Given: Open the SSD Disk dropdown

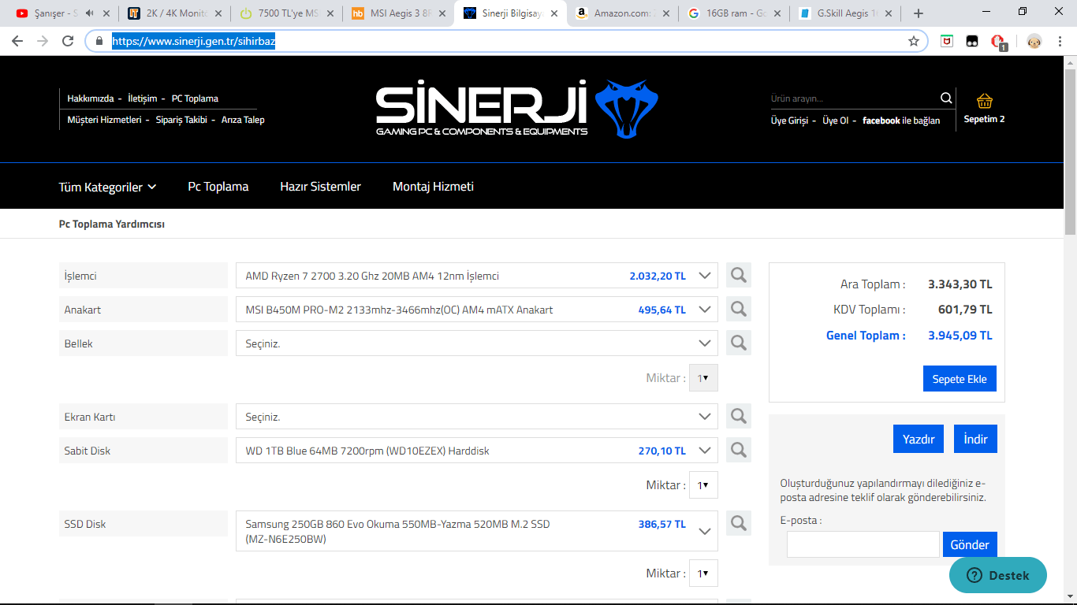Looking at the screenshot, I should pyautogui.click(x=477, y=531).
